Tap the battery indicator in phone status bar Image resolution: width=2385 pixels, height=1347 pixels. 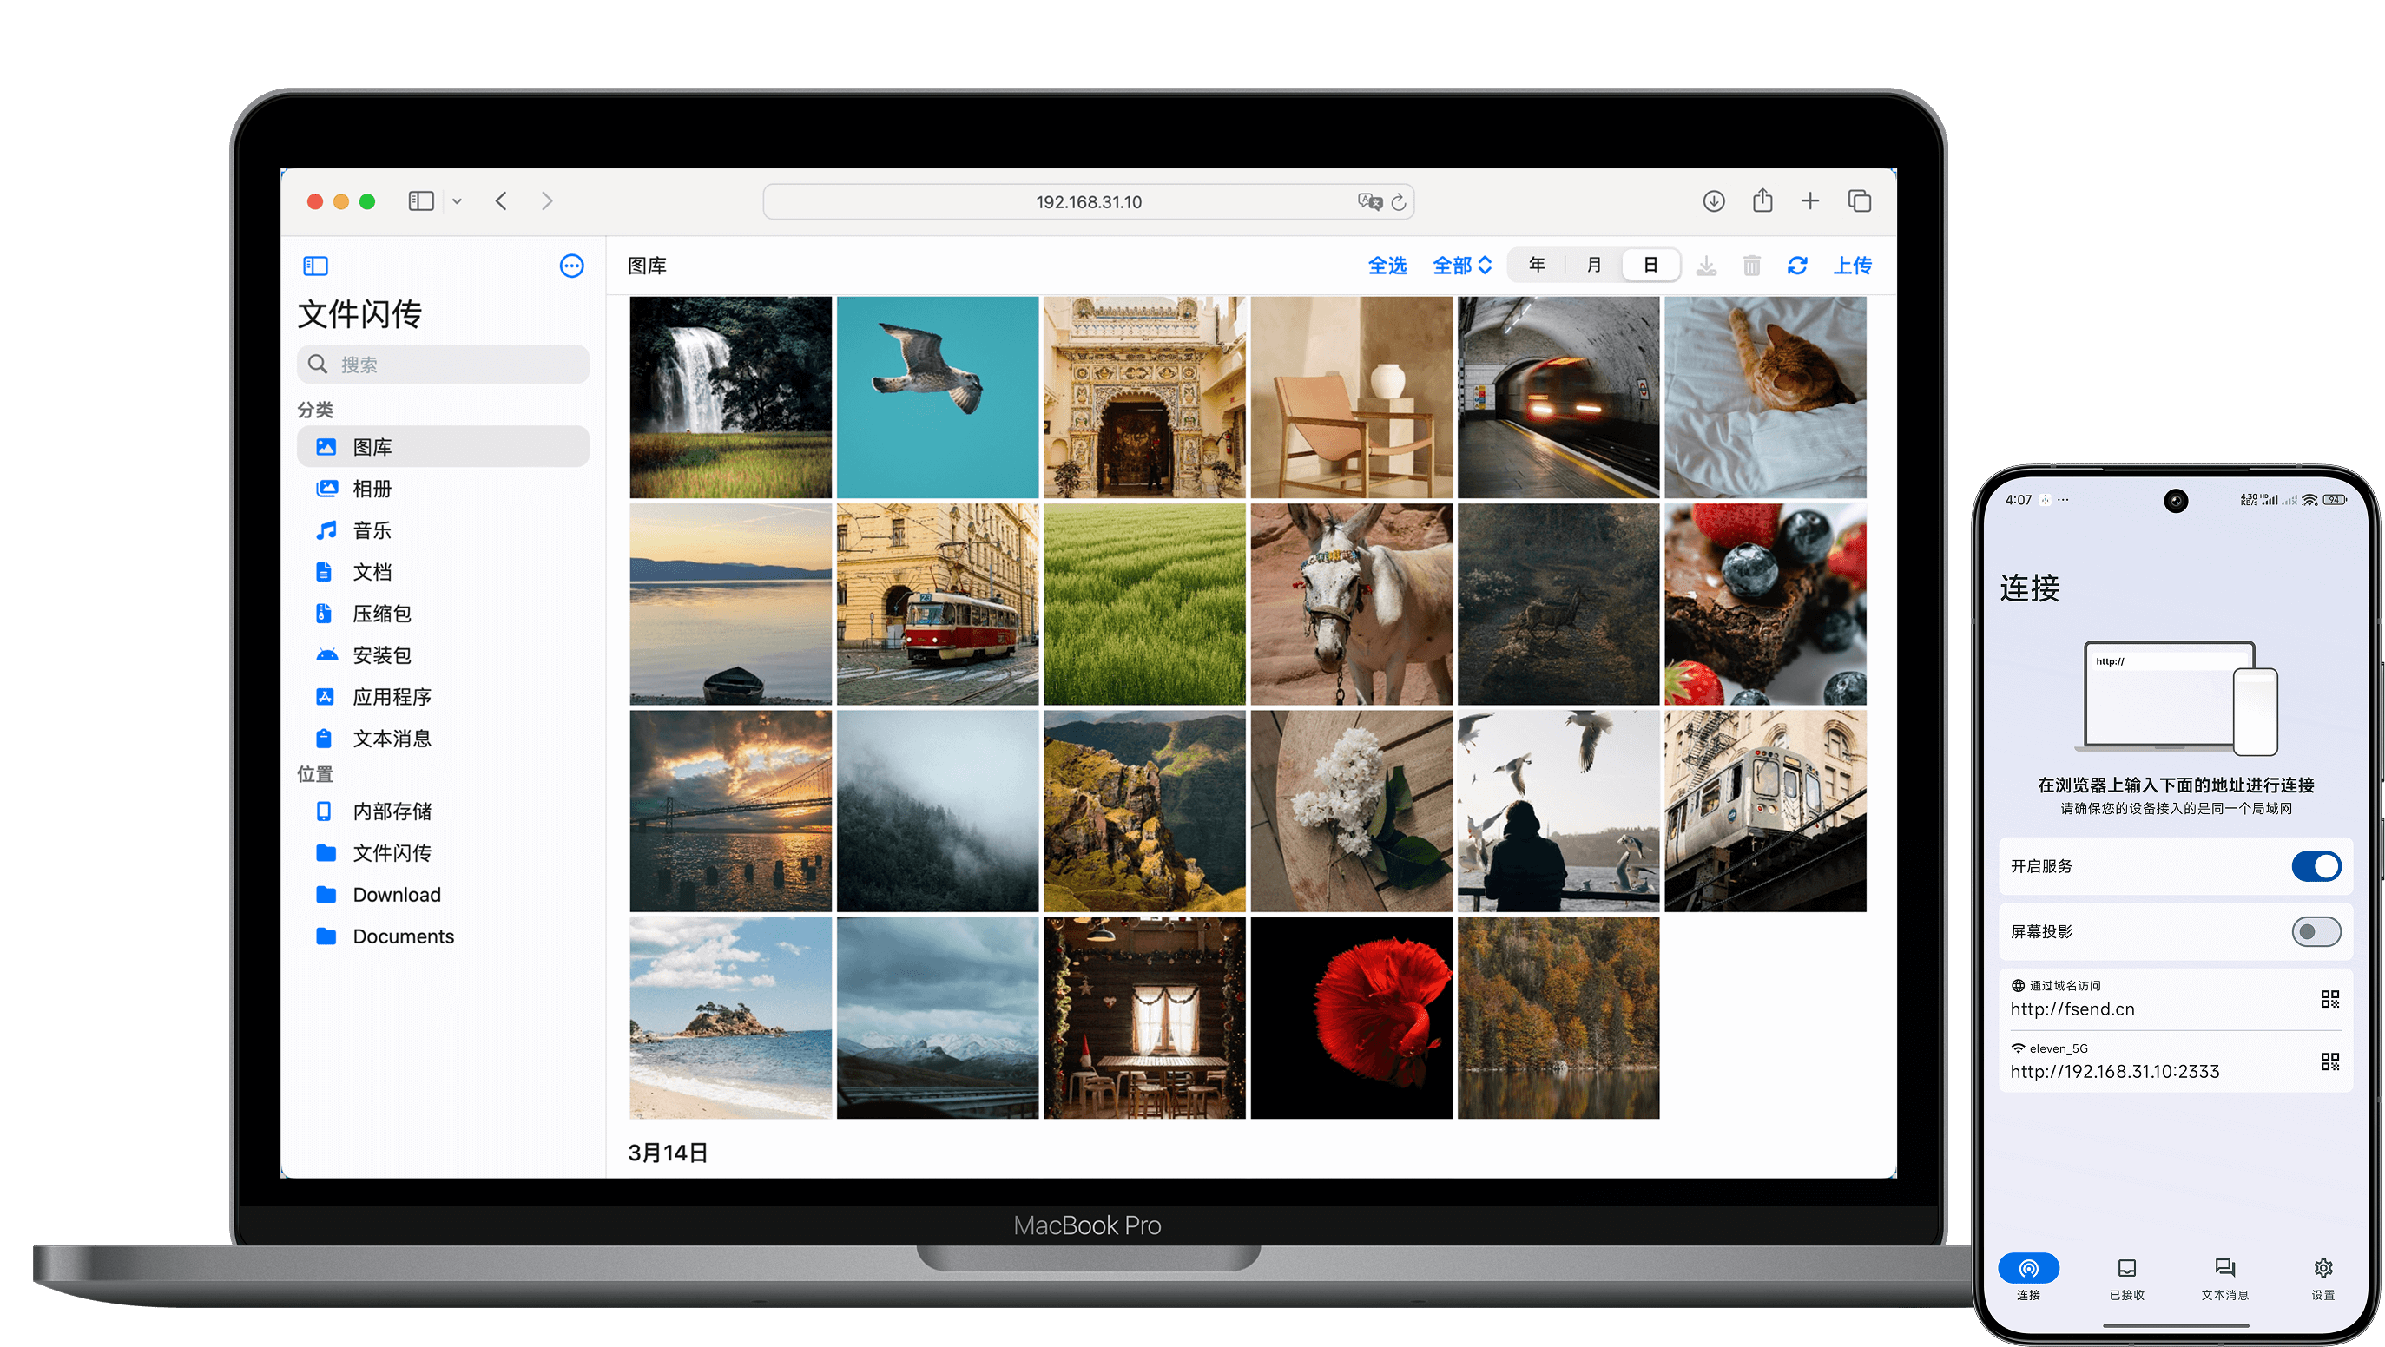[x=2334, y=500]
